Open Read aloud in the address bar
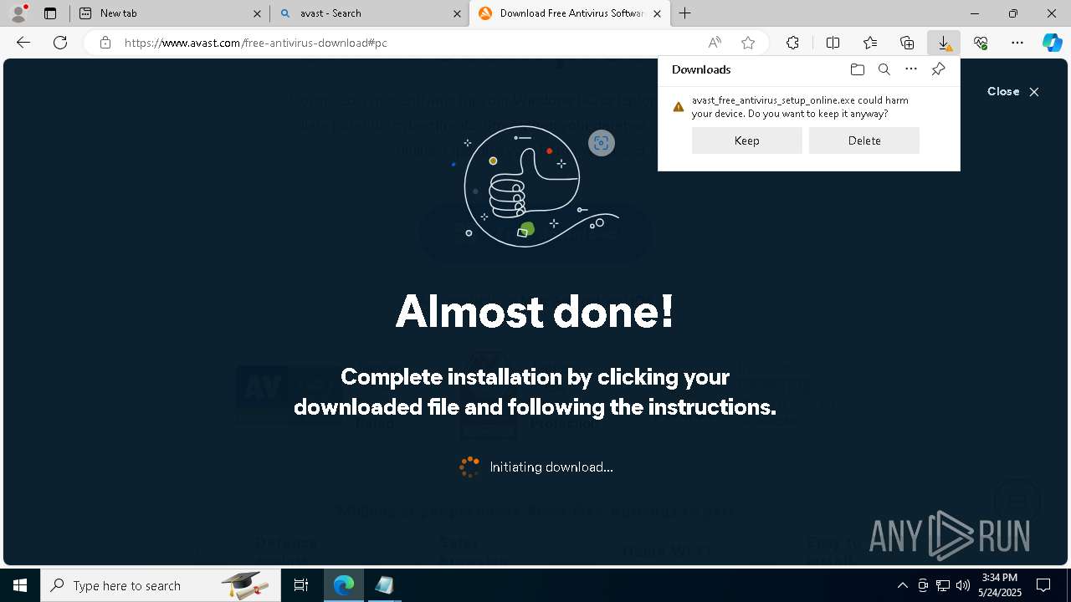Viewport: 1071px width, 602px height. pos(715,43)
